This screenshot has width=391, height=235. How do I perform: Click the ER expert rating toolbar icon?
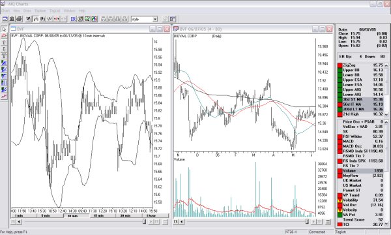(73, 19)
